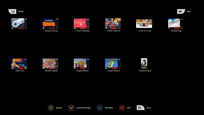Click the yellow Y button icon
Image resolution: width=204 pixels, height=115 pixels.
[71, 108]
